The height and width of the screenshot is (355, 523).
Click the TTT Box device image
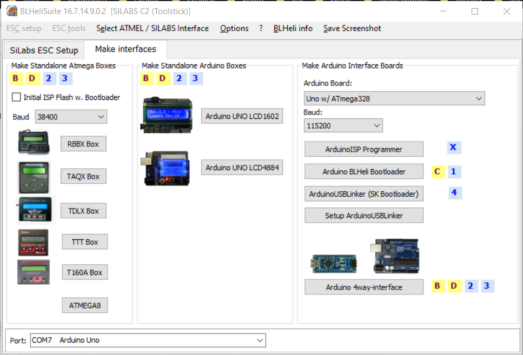33,242
